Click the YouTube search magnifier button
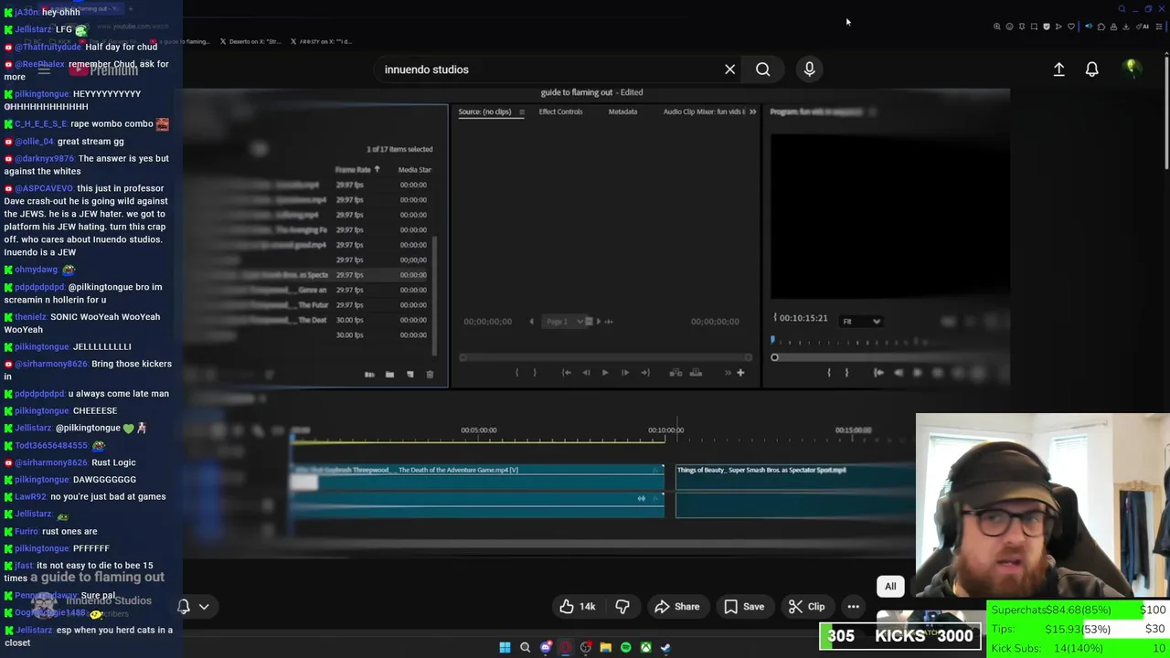The image size is (1170, 658). 762,69
